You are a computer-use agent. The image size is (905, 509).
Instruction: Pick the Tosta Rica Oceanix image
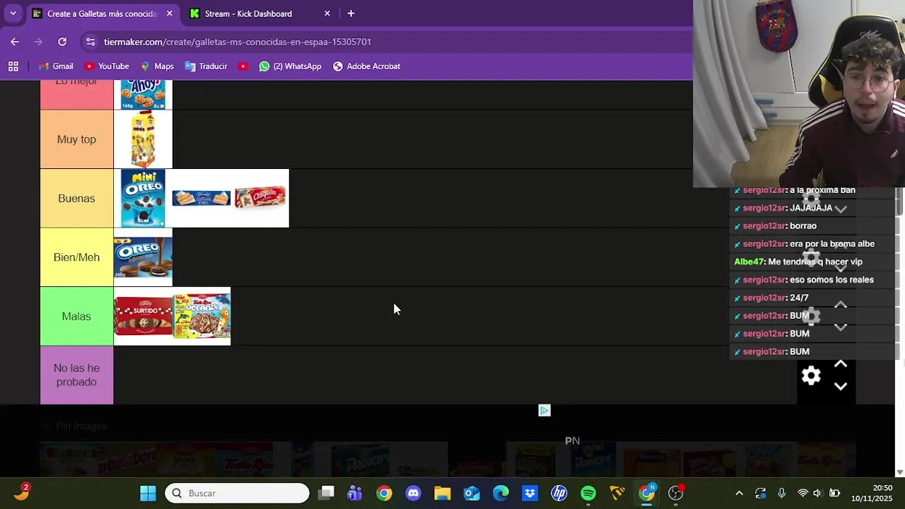(202, 316)
